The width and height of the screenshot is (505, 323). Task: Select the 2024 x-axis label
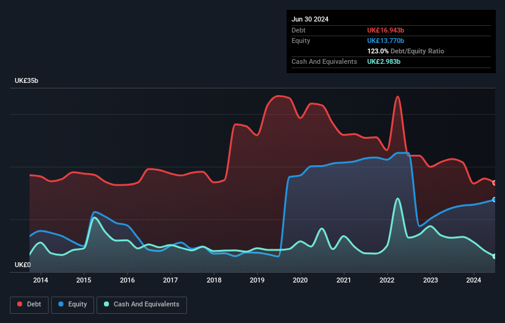(x=474, y=280)
